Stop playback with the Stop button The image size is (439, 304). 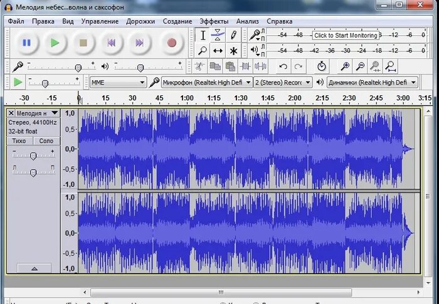click(x=83, y=43)
